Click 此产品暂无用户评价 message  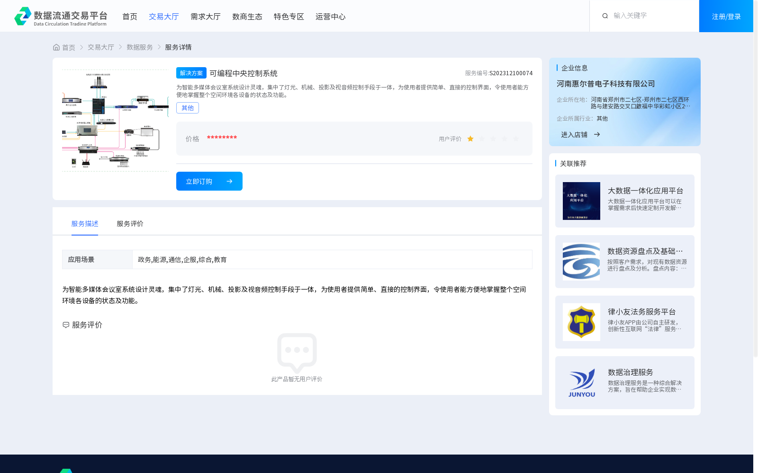point(297,379)
